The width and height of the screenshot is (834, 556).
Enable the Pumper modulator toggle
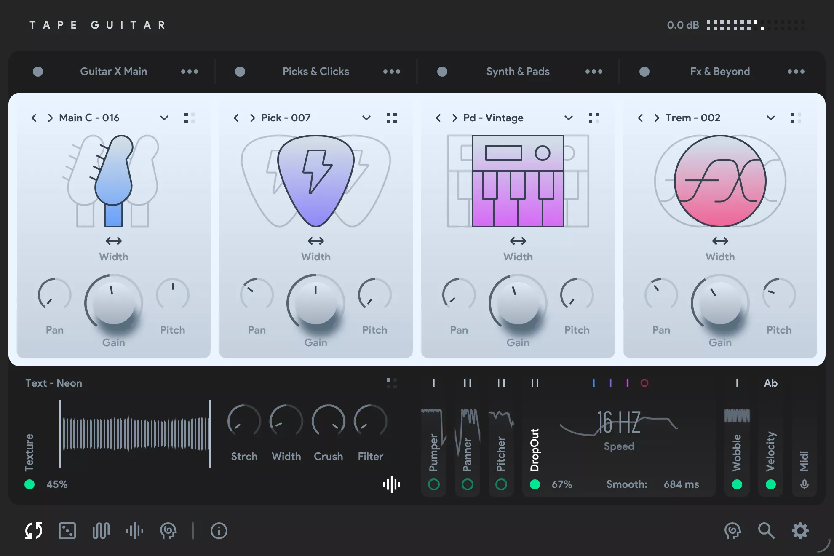point(433,484)
